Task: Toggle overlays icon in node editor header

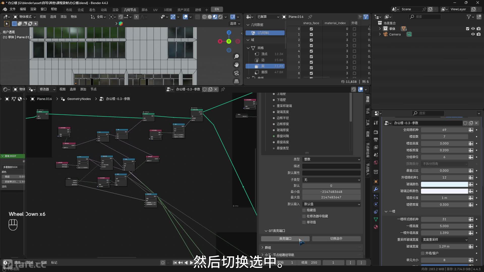Action: 360,89
